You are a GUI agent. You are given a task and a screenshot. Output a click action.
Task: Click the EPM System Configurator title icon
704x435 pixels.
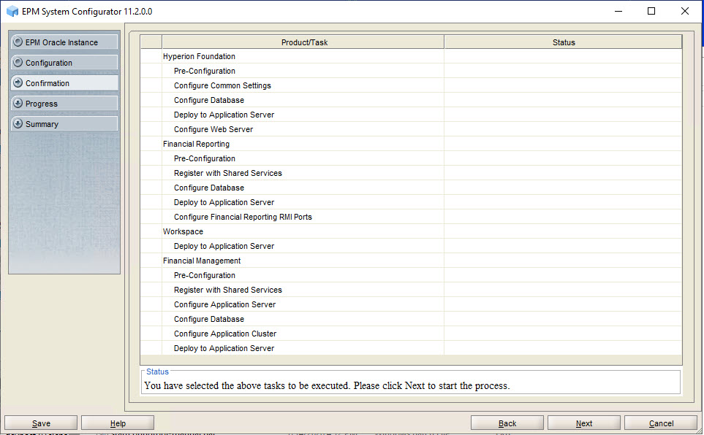coord(12,11)
